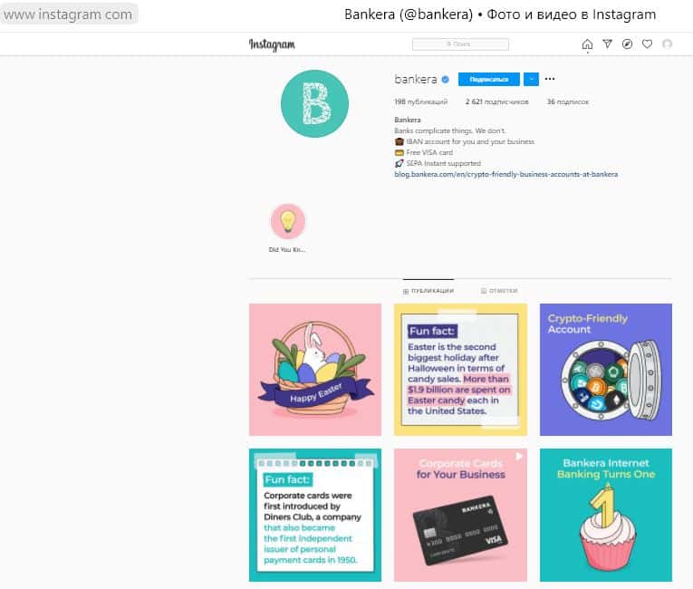Open activity feed heart icon
This screenshot has height=589, width=693.
pos(647,43)
